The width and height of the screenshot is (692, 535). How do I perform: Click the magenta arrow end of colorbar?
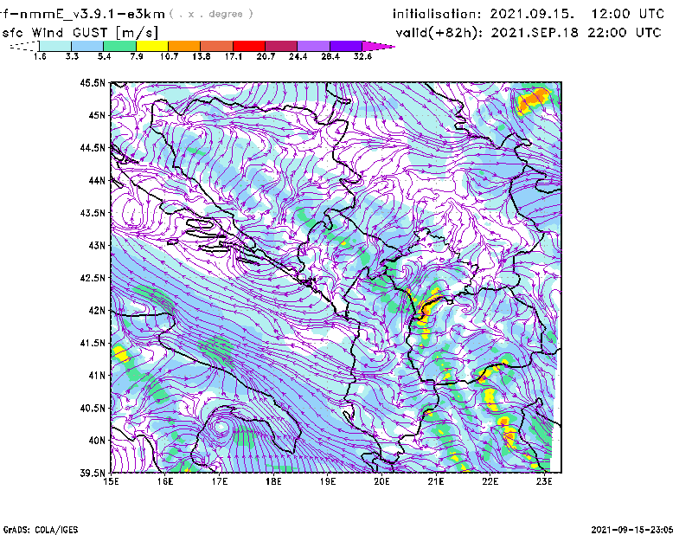click(378, 46)
